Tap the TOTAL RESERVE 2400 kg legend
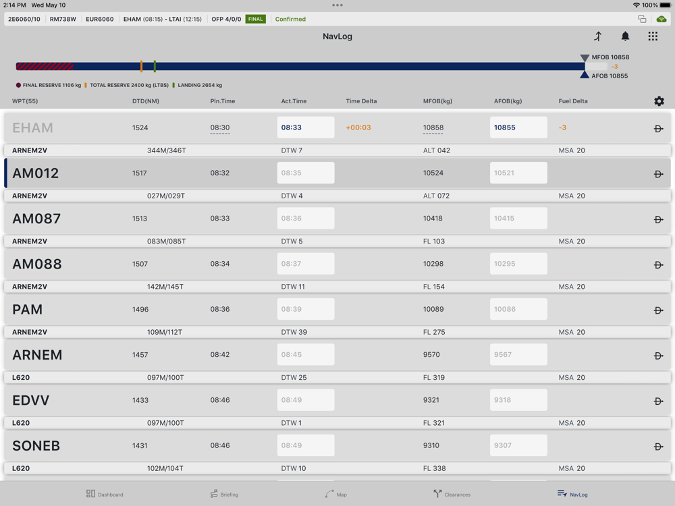Viewport: 675px width, 506px height. point(127,85)
